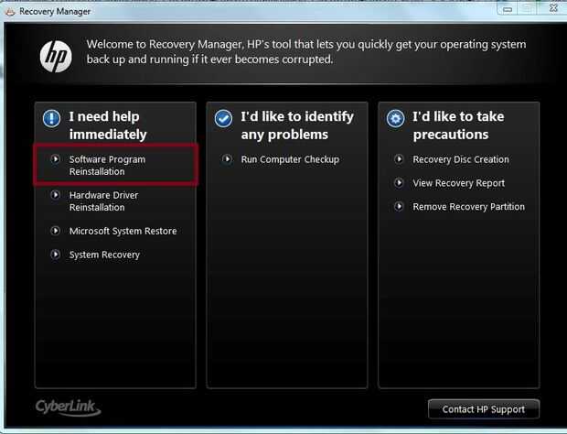
Task: Run Computer Checkup
Action: 289,159
